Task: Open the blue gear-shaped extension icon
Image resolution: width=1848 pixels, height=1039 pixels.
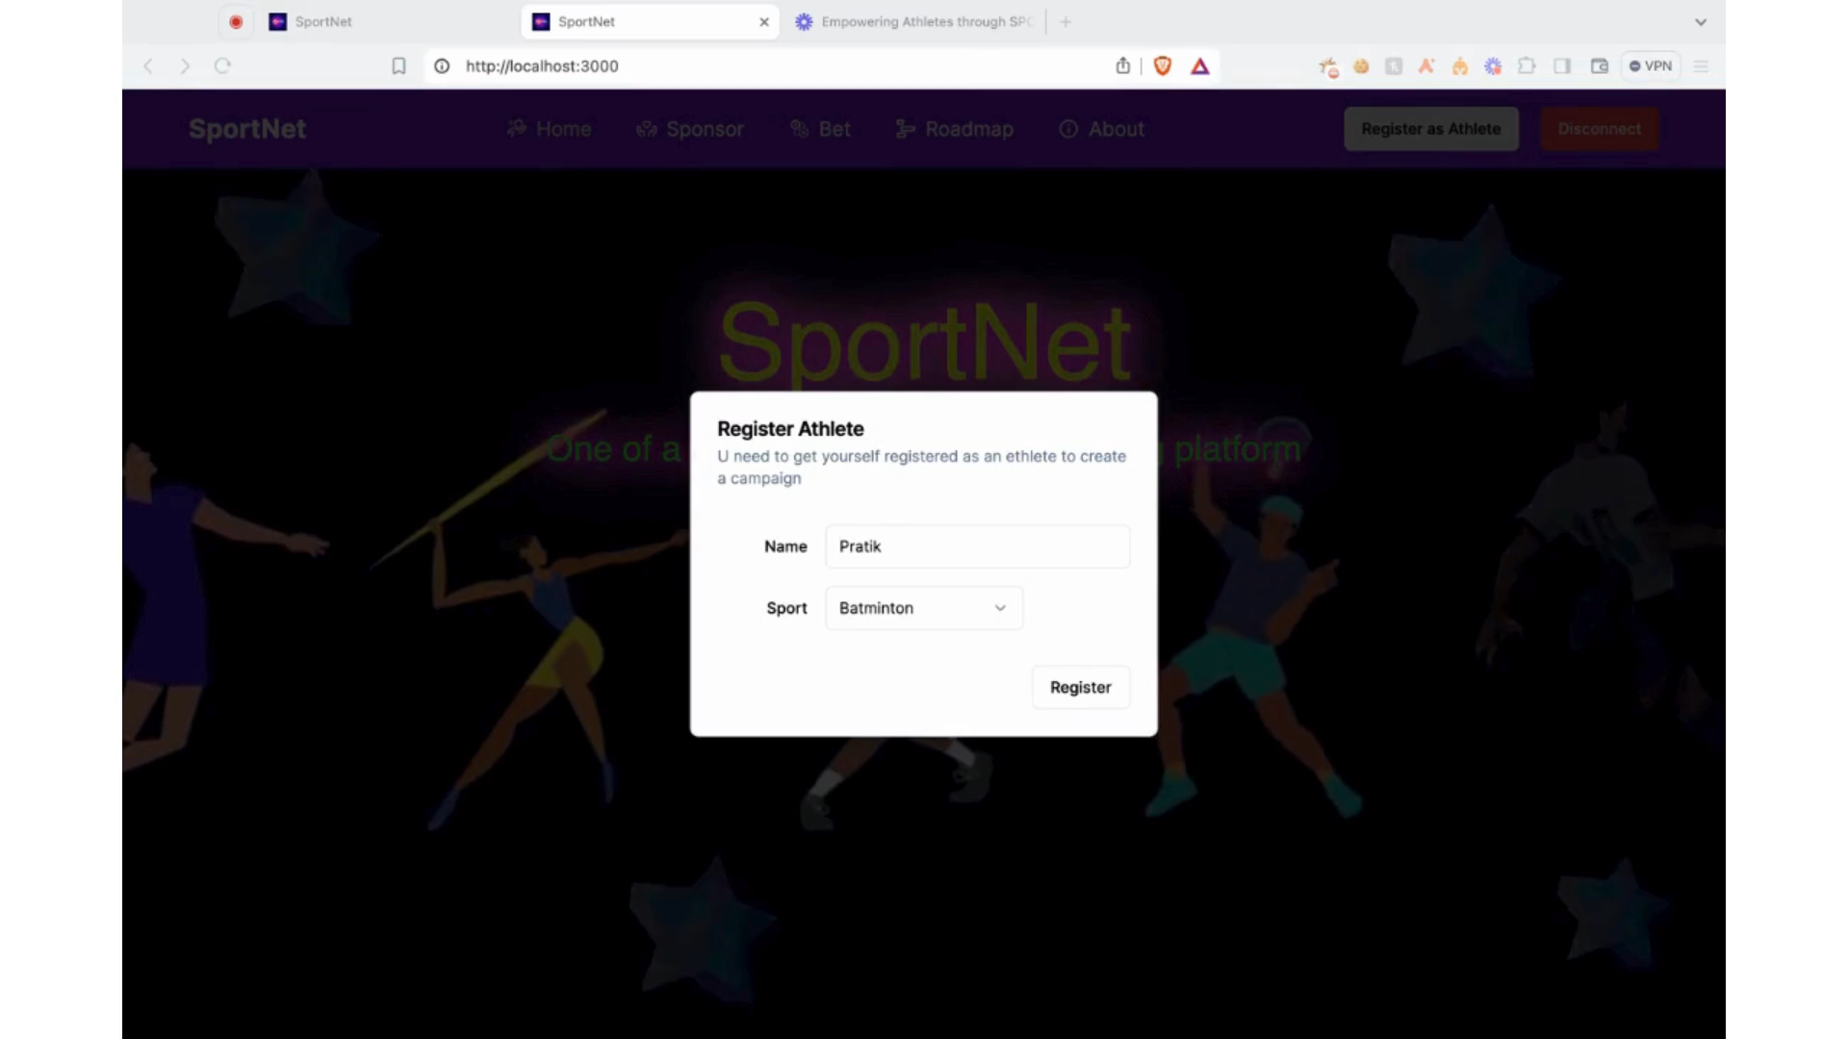Action: point(1493,65)
